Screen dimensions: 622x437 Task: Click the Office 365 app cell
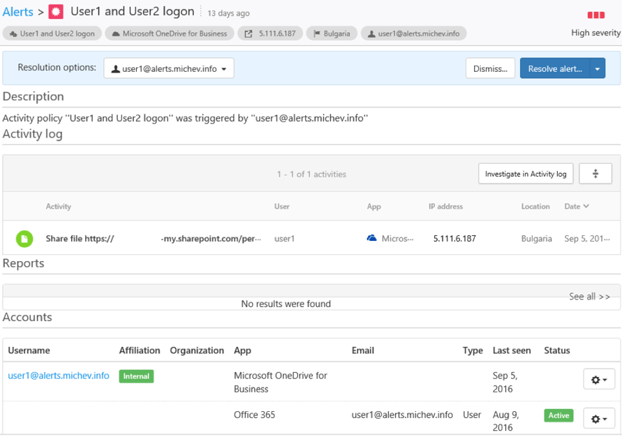(x=254, y=415)
